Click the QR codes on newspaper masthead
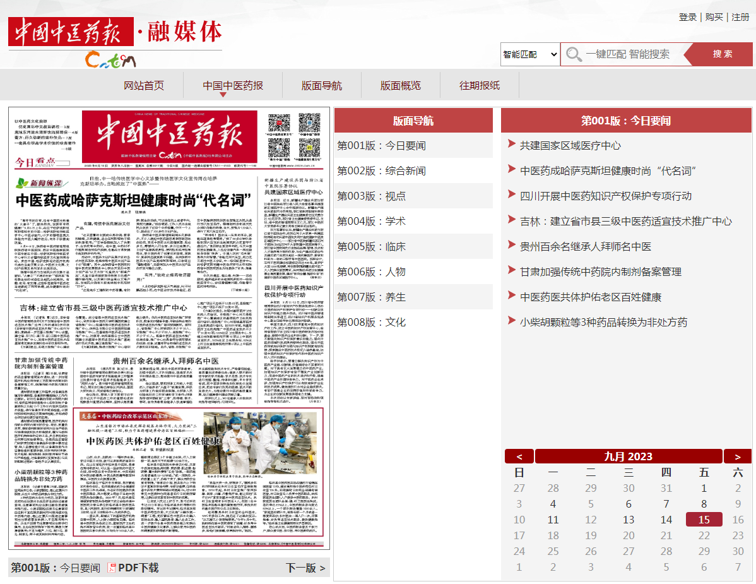Screen dimensions: 756x584 (x=294, y=138)
